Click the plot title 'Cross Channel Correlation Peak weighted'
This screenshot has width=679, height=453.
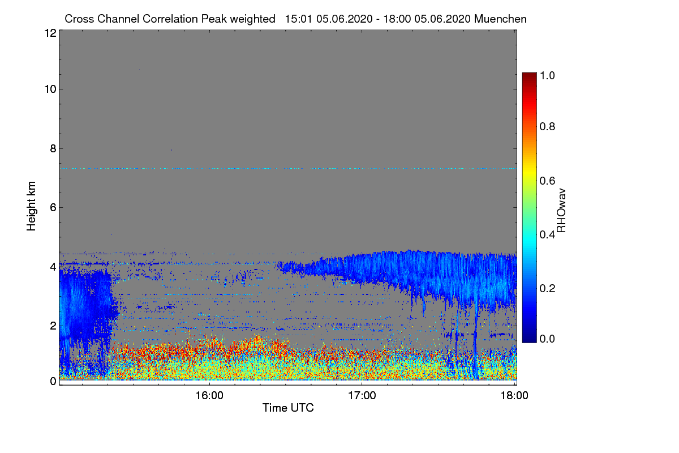pyautogui.click(x=170, y=19)
